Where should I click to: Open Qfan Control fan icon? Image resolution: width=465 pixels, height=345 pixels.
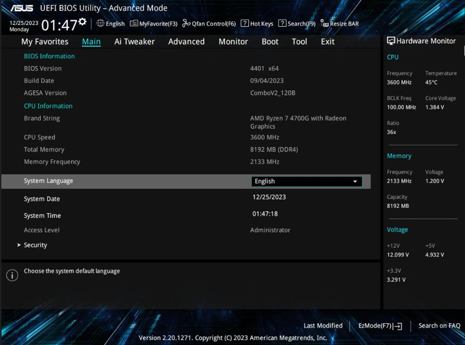click(186, 23)
